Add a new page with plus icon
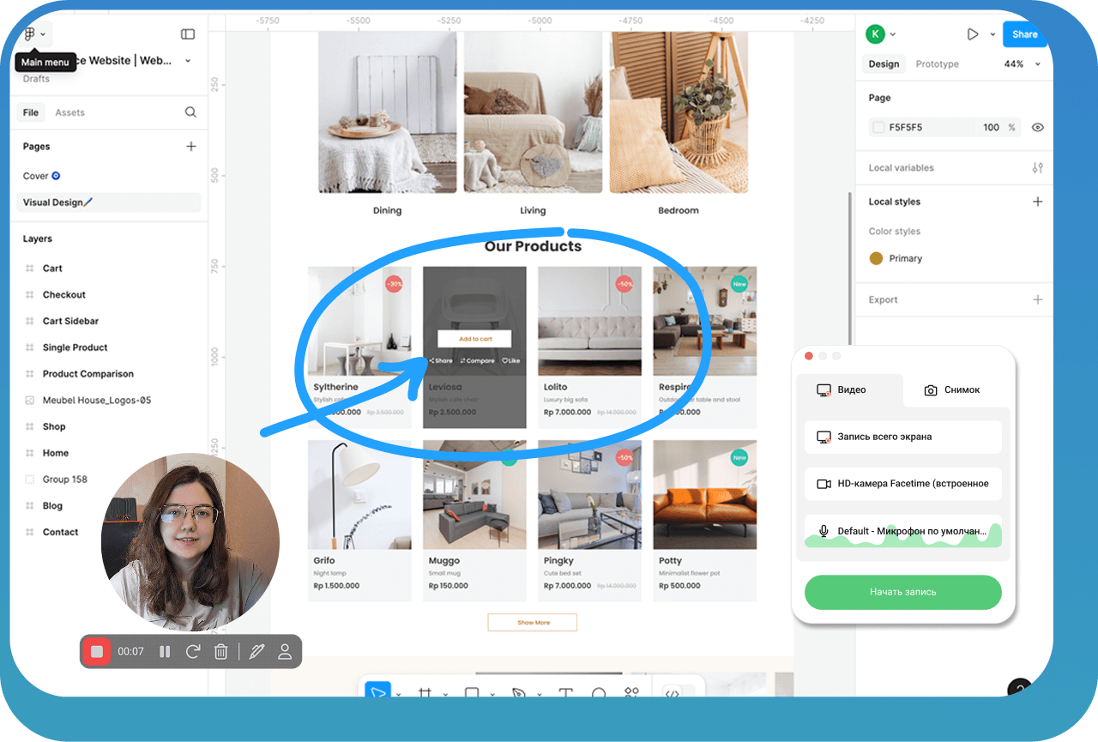The image size is (1098, 742). 191,147
